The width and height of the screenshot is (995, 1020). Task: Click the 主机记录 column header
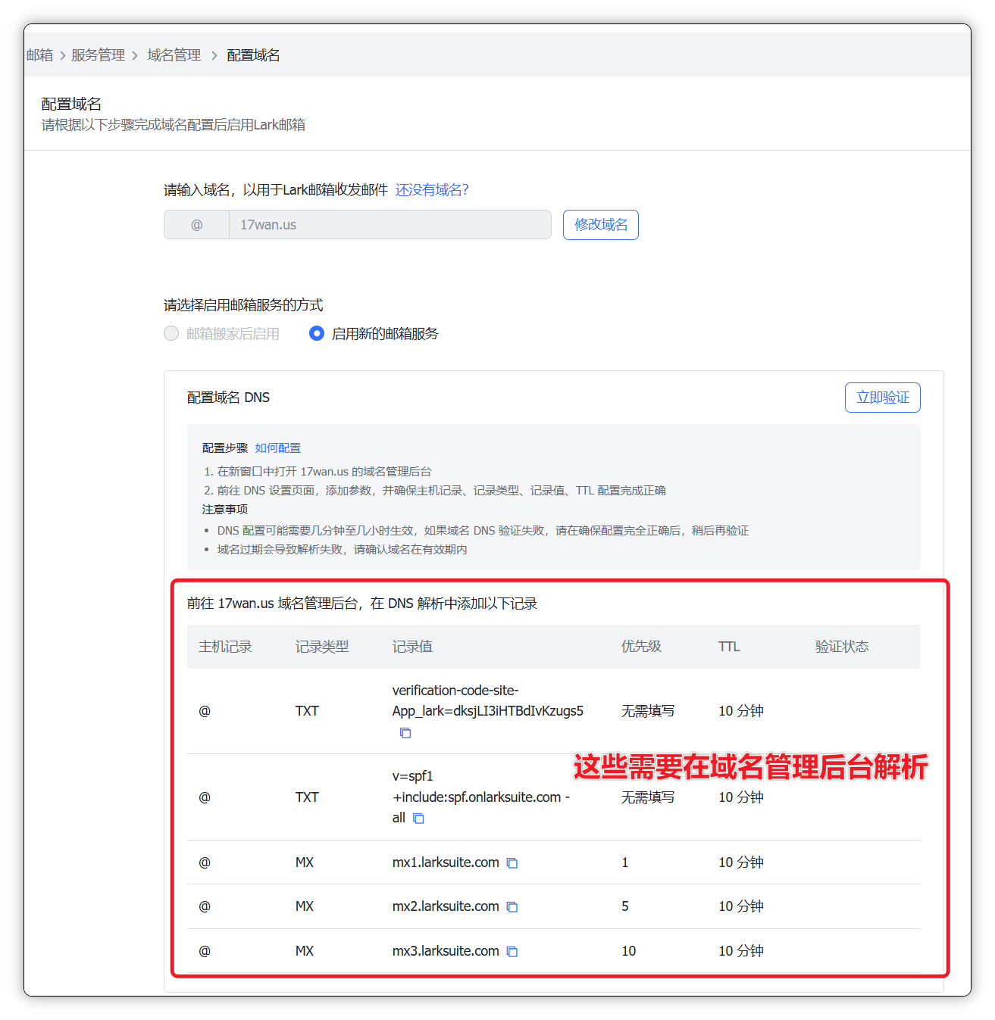coord(225,647)
